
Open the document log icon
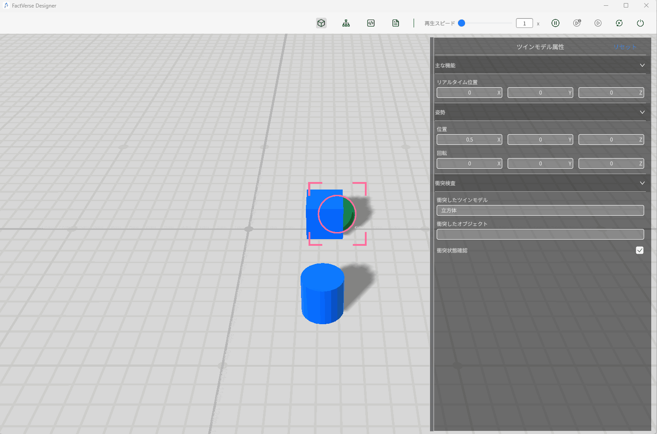point(396,23)
